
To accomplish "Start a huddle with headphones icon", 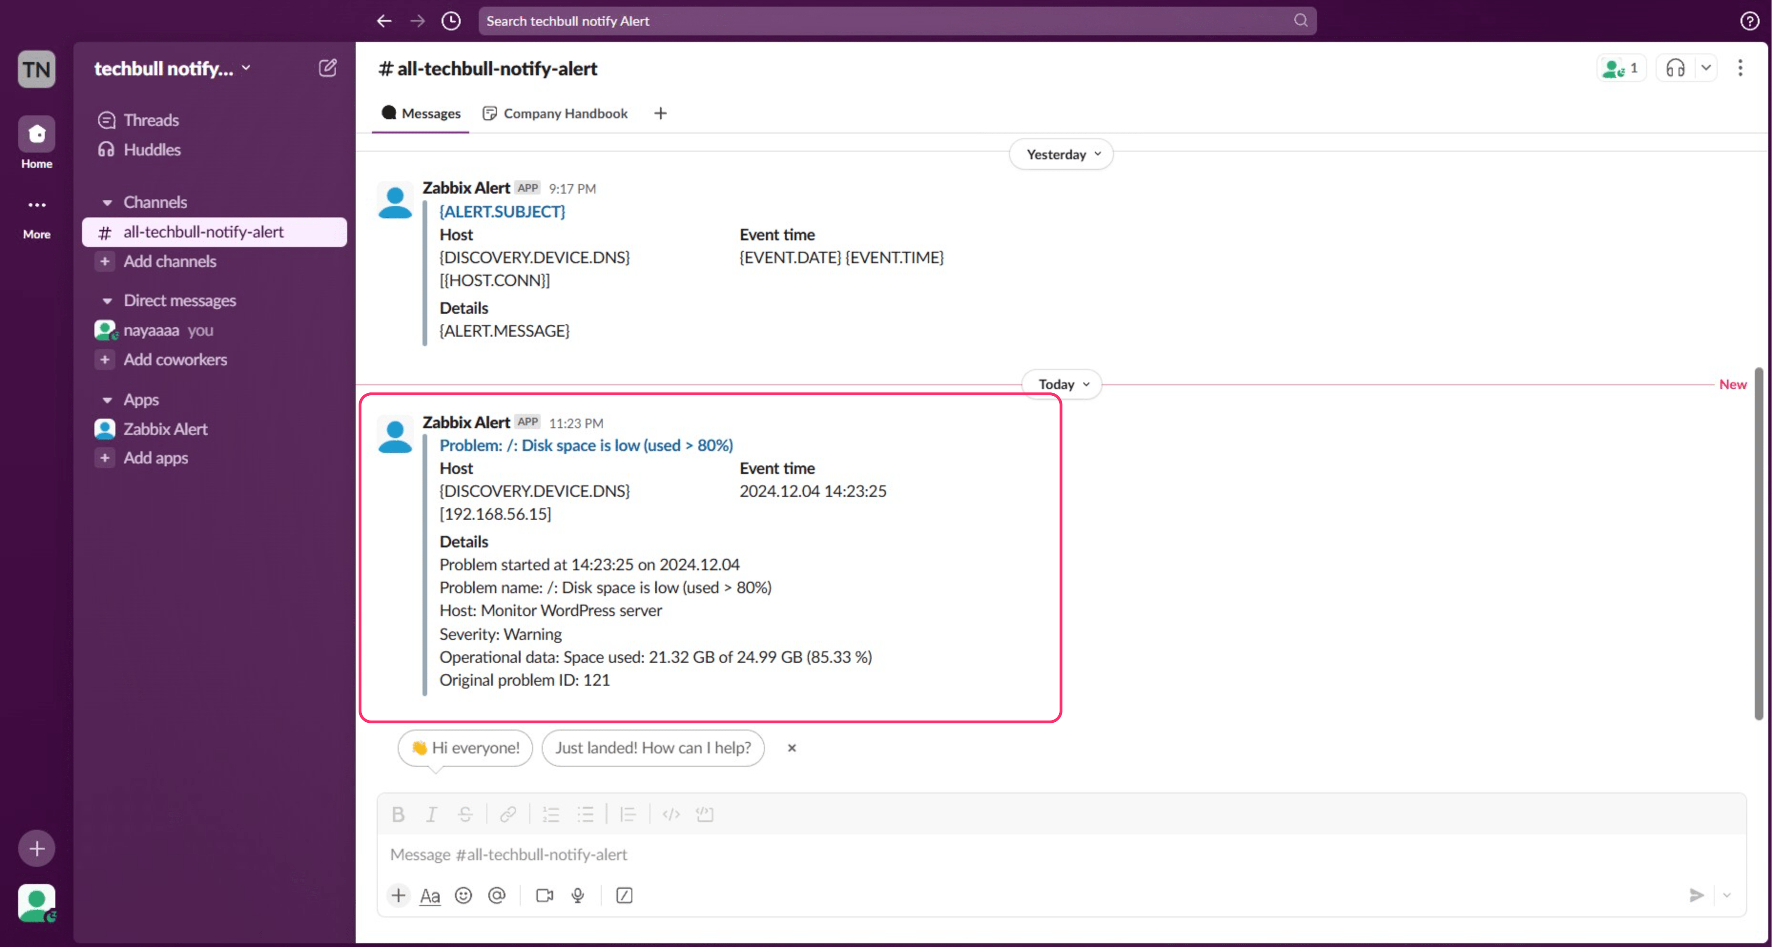I will (x=1675, y=68).
